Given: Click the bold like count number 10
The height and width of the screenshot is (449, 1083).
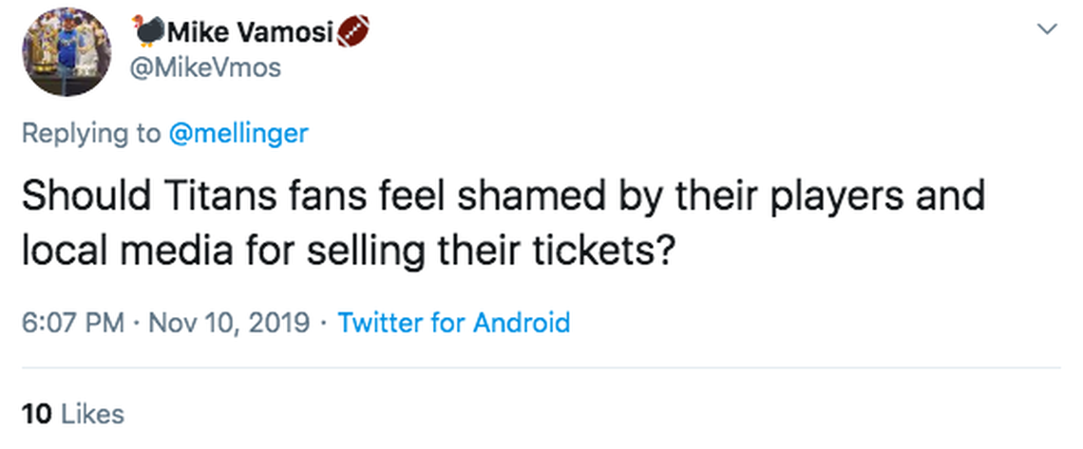Looking at the screenshot, I should (36, 414).
